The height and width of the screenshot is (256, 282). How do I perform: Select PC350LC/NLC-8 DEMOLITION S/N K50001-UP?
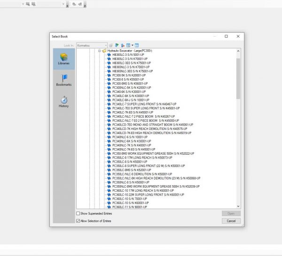pyautogui.click(x=142, y=174)
